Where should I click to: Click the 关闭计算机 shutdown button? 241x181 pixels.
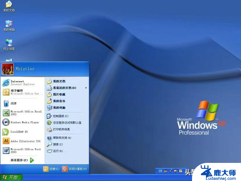click(75, 169)
